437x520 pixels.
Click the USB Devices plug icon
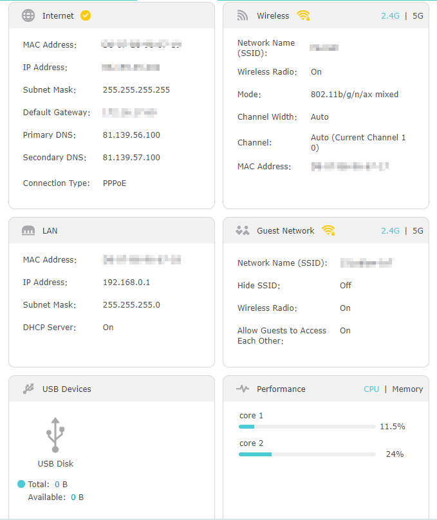pos(28,389)
